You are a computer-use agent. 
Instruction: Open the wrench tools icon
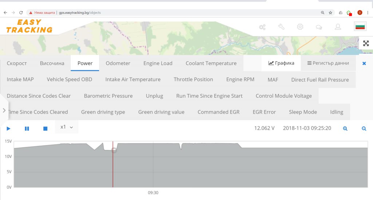(281, 27)
